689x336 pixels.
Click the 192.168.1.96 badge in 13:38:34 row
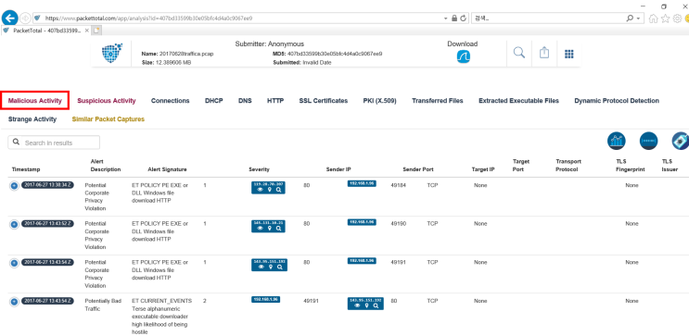362,184
